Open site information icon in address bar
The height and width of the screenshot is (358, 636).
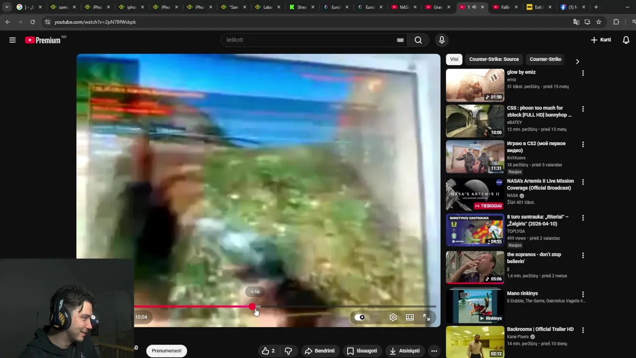click(47, 22)
